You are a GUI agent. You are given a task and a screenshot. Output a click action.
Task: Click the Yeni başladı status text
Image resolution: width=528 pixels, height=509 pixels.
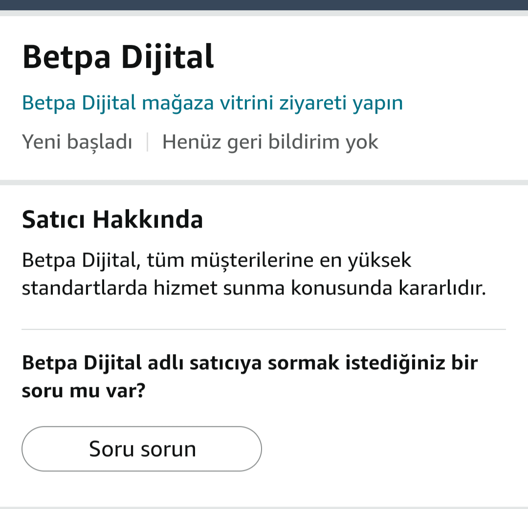point(77,142)
